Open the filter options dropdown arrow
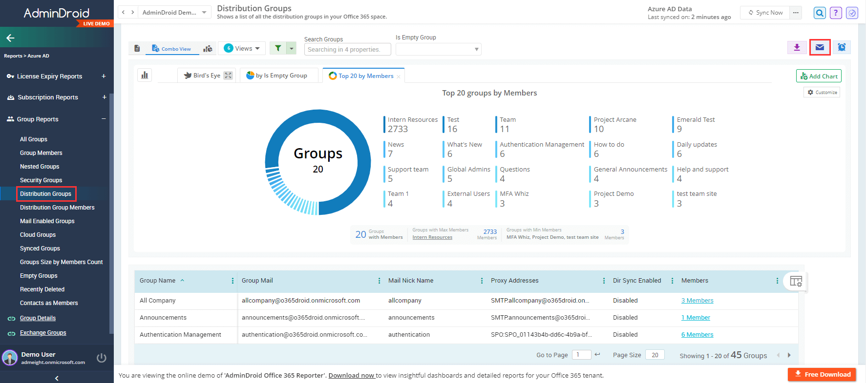866x383 pixels. tap(292, 48)
